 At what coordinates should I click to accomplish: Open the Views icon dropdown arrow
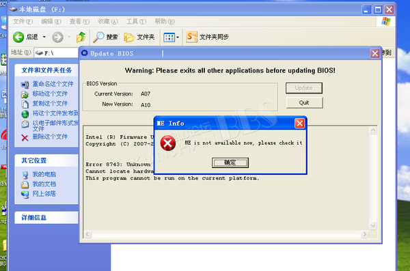coord(178,37)
